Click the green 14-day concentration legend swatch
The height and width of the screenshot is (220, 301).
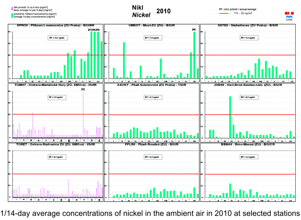(x=12, y=15)
